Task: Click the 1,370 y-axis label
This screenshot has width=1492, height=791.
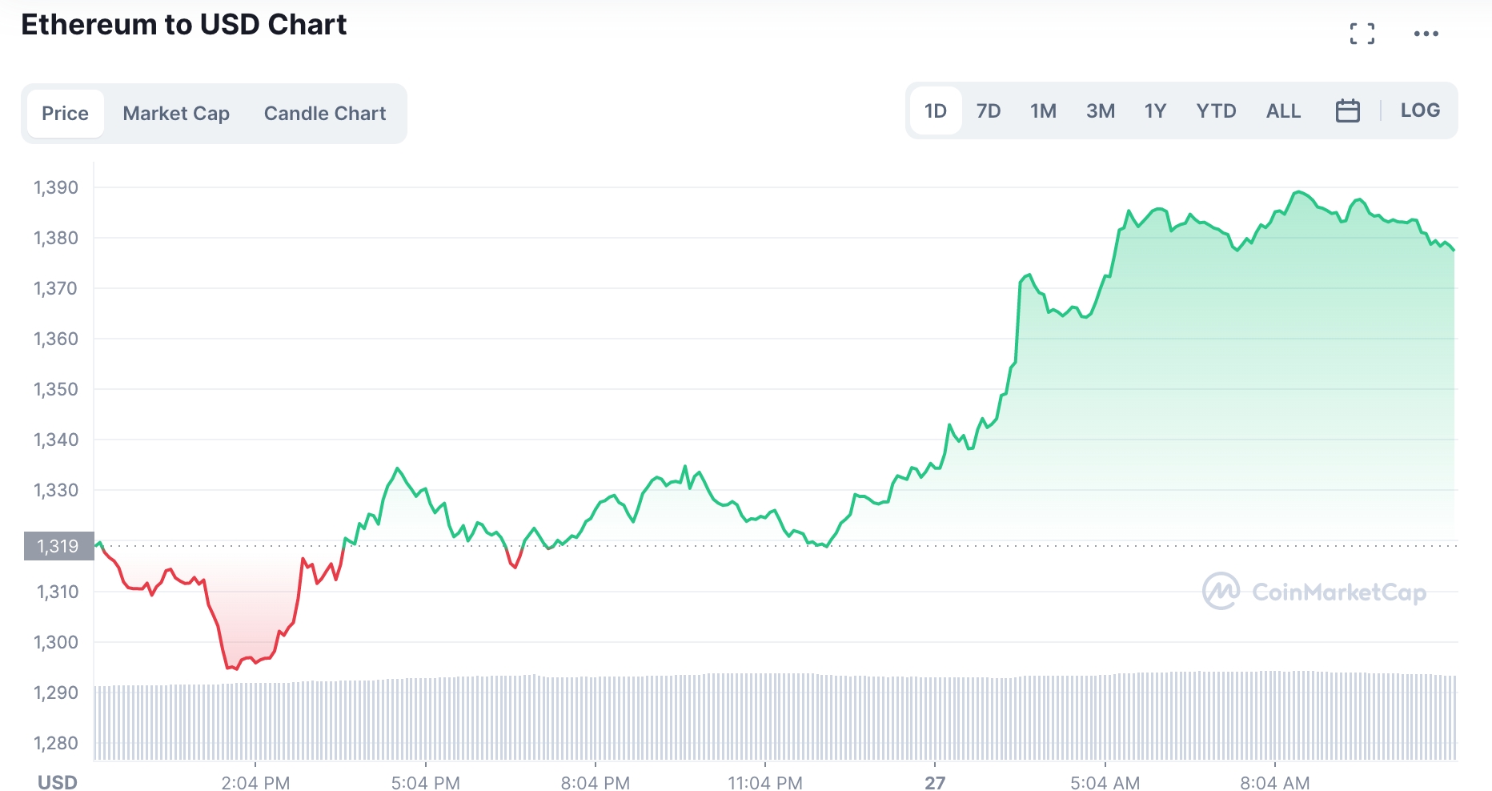Action: click(56, 288)
